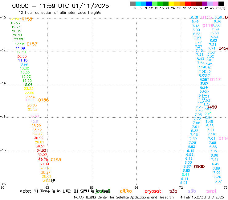Screen dimensions: 228x200
Task: Select pink pass label 0117
Action: 215,80
